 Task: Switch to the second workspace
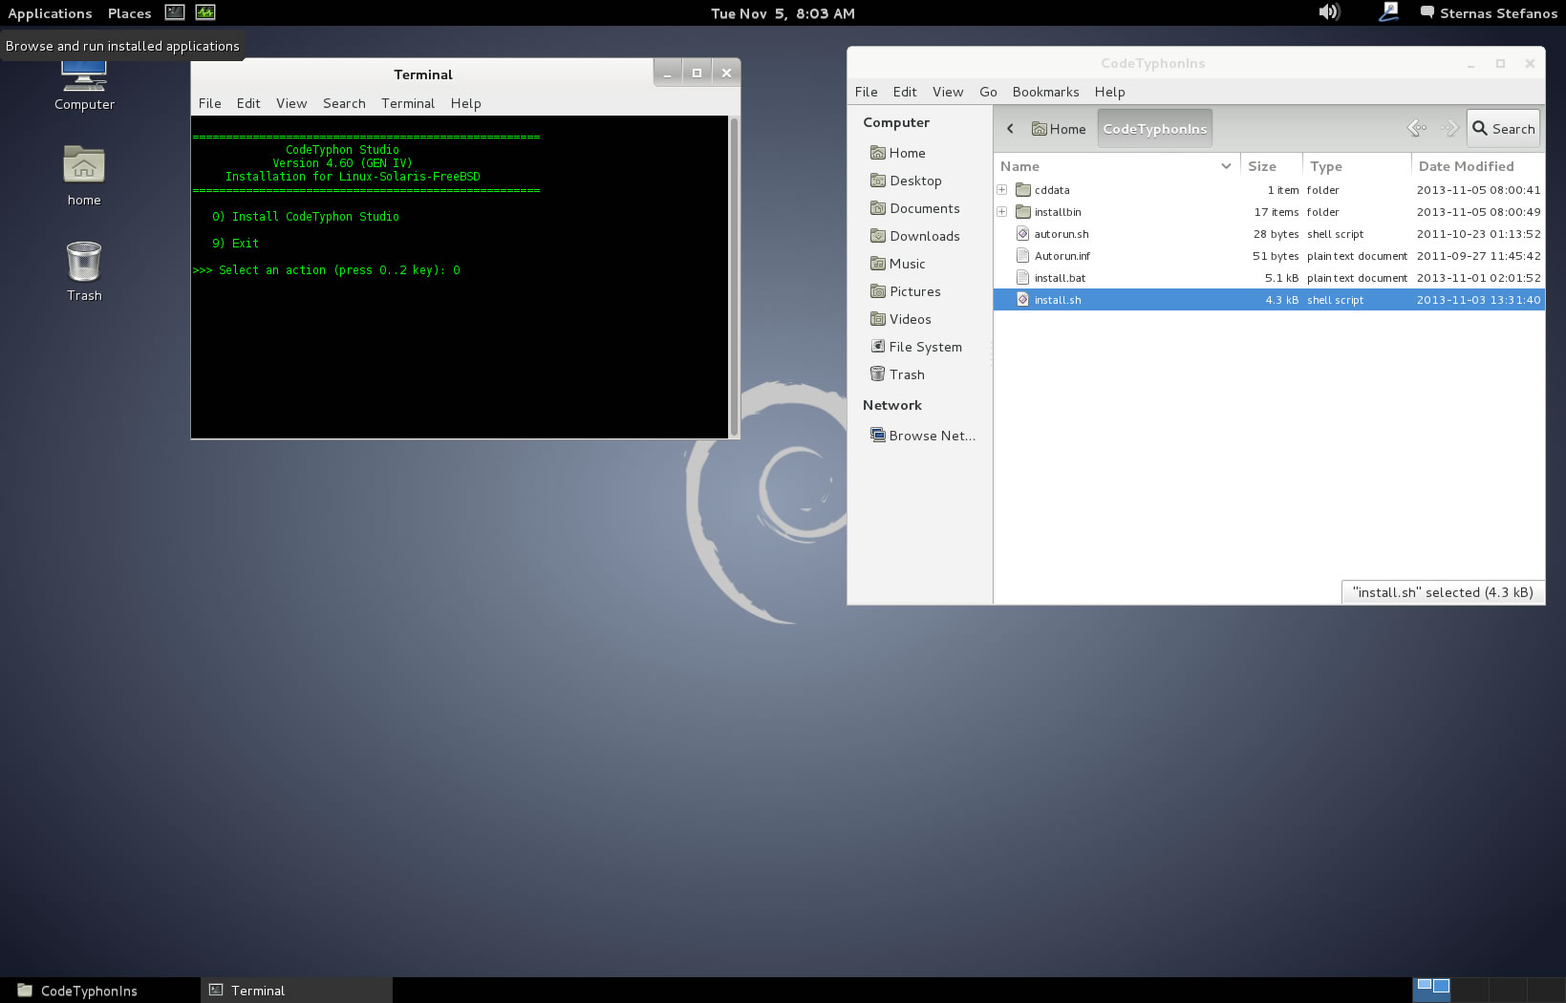click(1469, 989)
